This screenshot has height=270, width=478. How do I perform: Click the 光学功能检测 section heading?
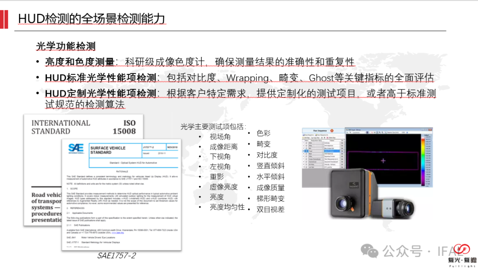pyautogui.click(x=66, y=46)
